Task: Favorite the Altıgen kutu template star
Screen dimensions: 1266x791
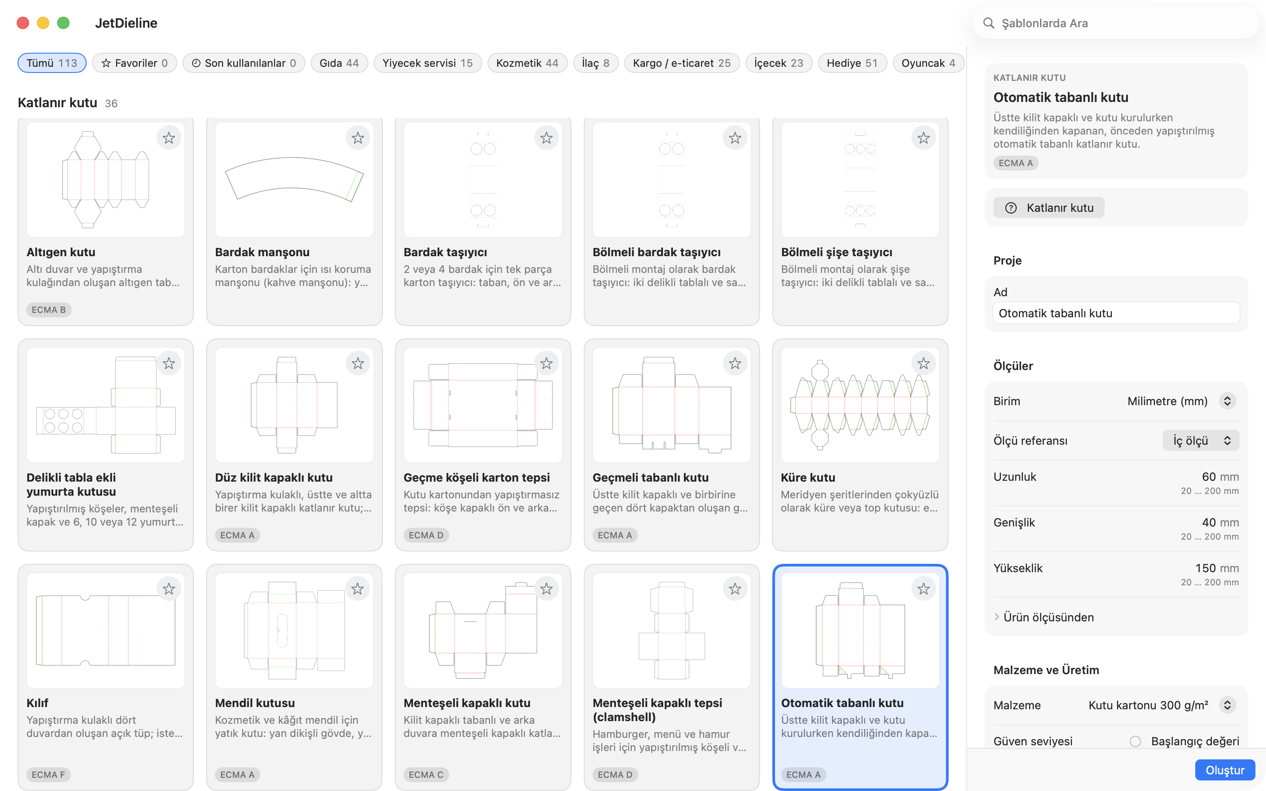Action: 168,138
